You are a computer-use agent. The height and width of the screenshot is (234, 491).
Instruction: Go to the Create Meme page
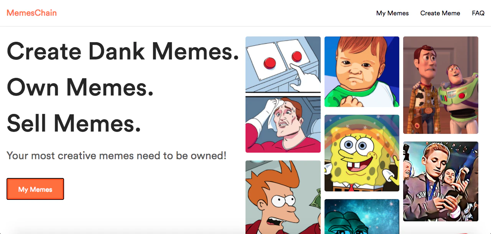440,13
